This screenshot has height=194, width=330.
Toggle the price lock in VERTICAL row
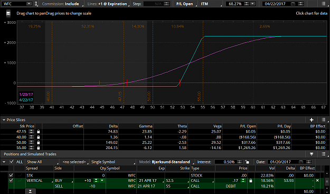(250, 180)
